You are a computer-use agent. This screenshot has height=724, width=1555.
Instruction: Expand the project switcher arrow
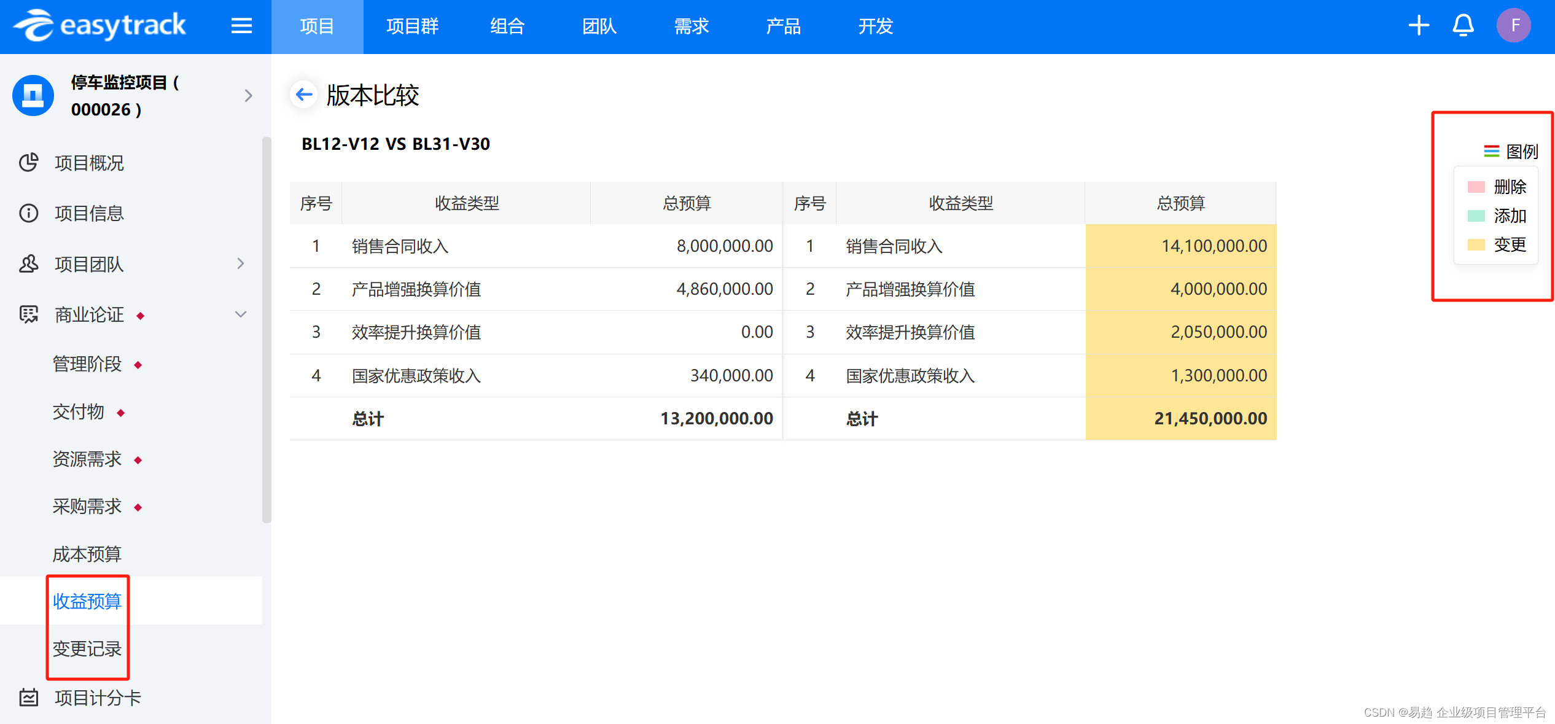[x=248, y=95]
